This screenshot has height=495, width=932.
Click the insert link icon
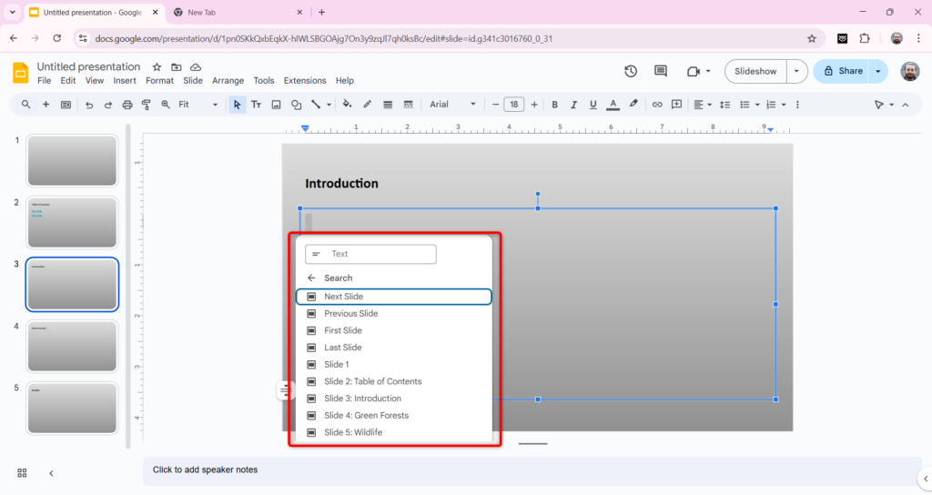click(657, 105)
